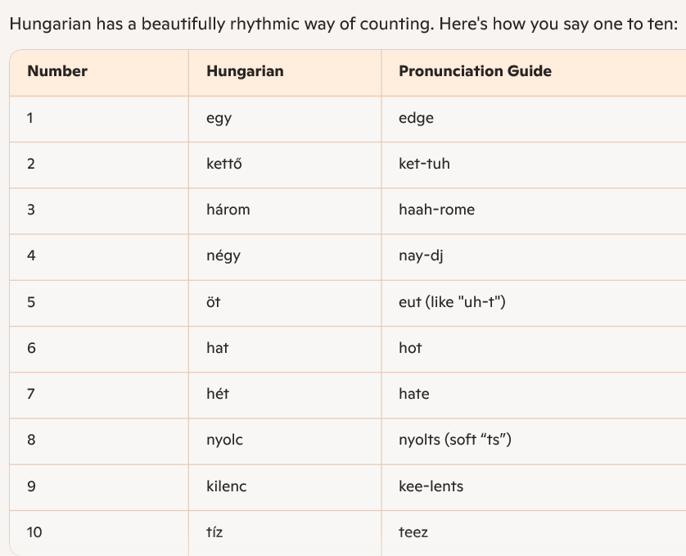Click the Hungarian word hét
This screenshot has width=686, height=556.
tap(218, 394)
